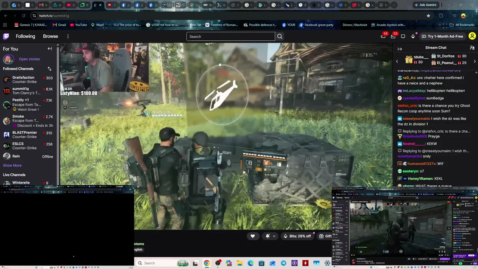Open the Twitch more options menu (three dots)
The height and width of the screenshot is (269, 478).
point(68,36)
